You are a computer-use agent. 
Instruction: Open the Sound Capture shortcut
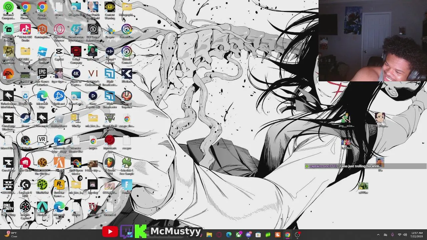click(110, 55)
